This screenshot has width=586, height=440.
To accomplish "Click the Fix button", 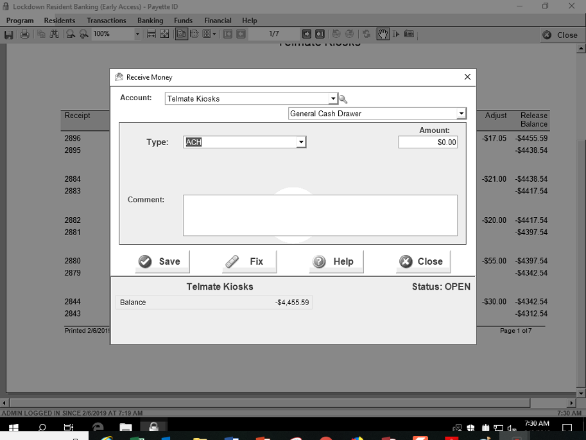I will click(249, 261).
